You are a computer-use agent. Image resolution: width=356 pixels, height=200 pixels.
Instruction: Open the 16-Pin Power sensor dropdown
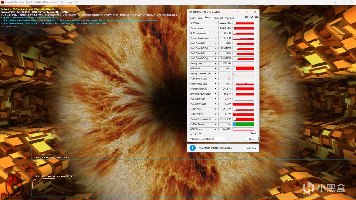215,109
